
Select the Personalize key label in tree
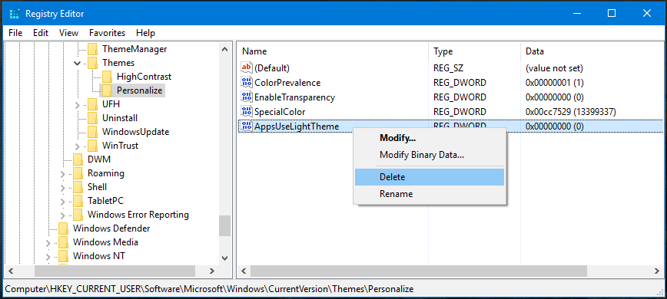(x=140, y=90)
